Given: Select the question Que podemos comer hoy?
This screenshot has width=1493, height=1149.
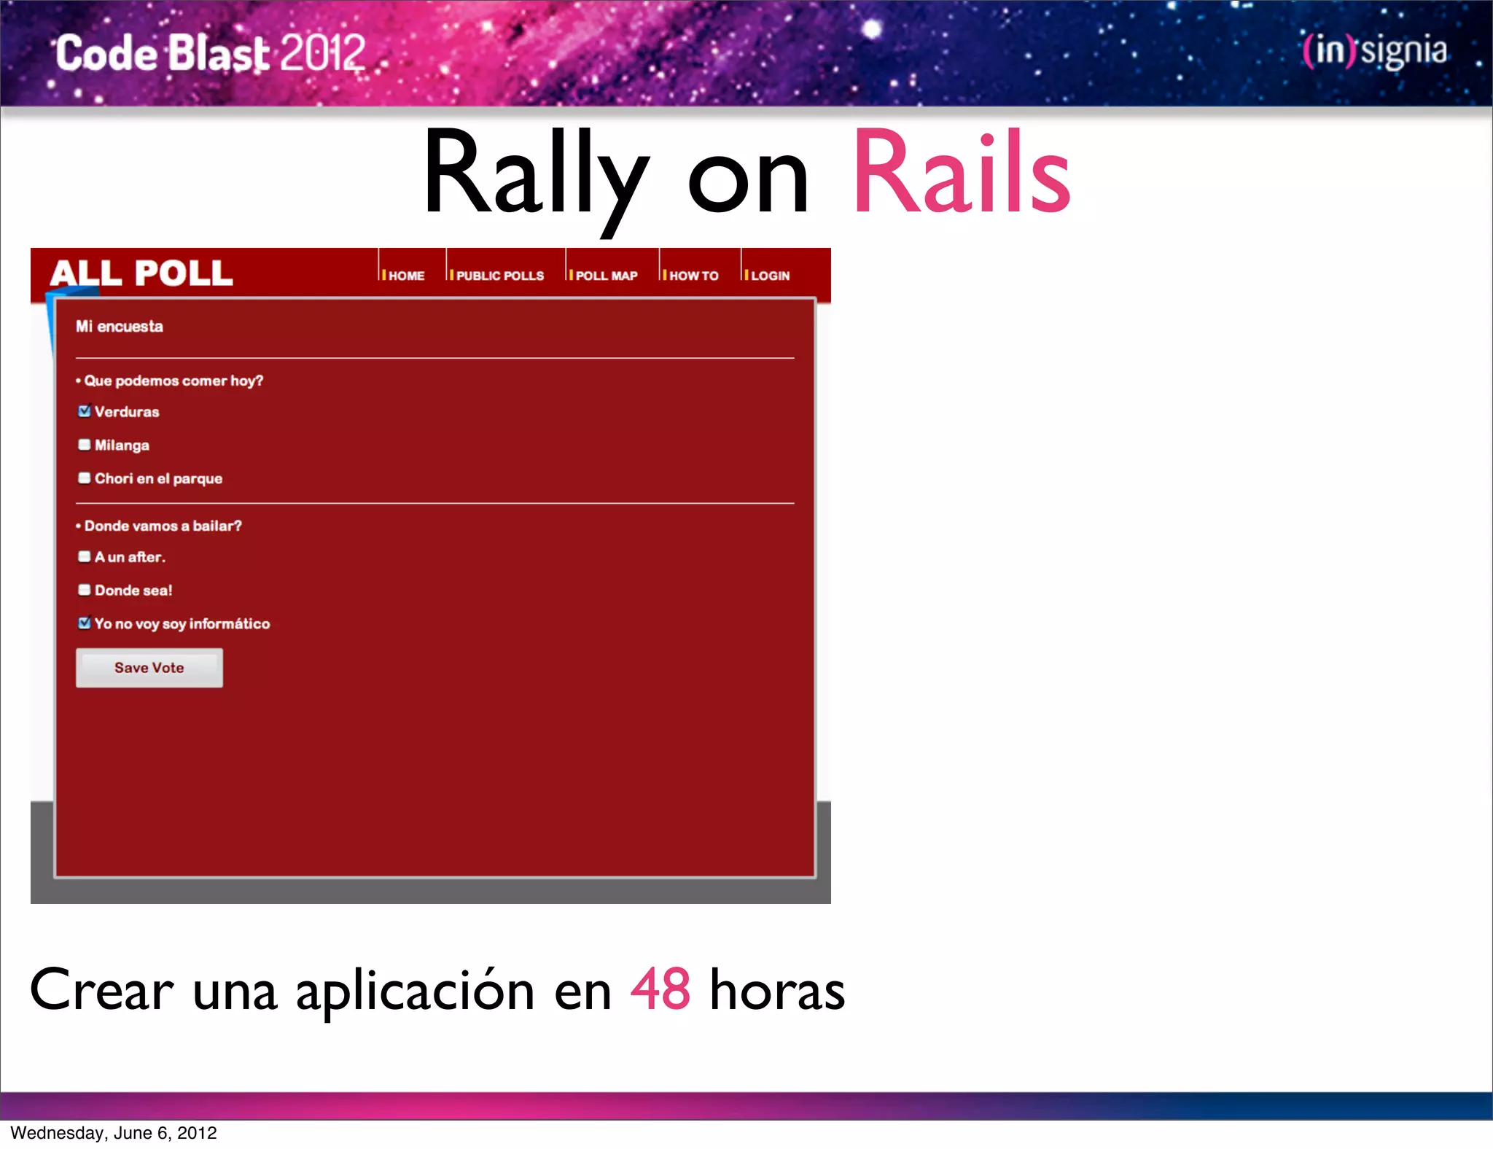Looking at the screenshot, I should 174,381.
